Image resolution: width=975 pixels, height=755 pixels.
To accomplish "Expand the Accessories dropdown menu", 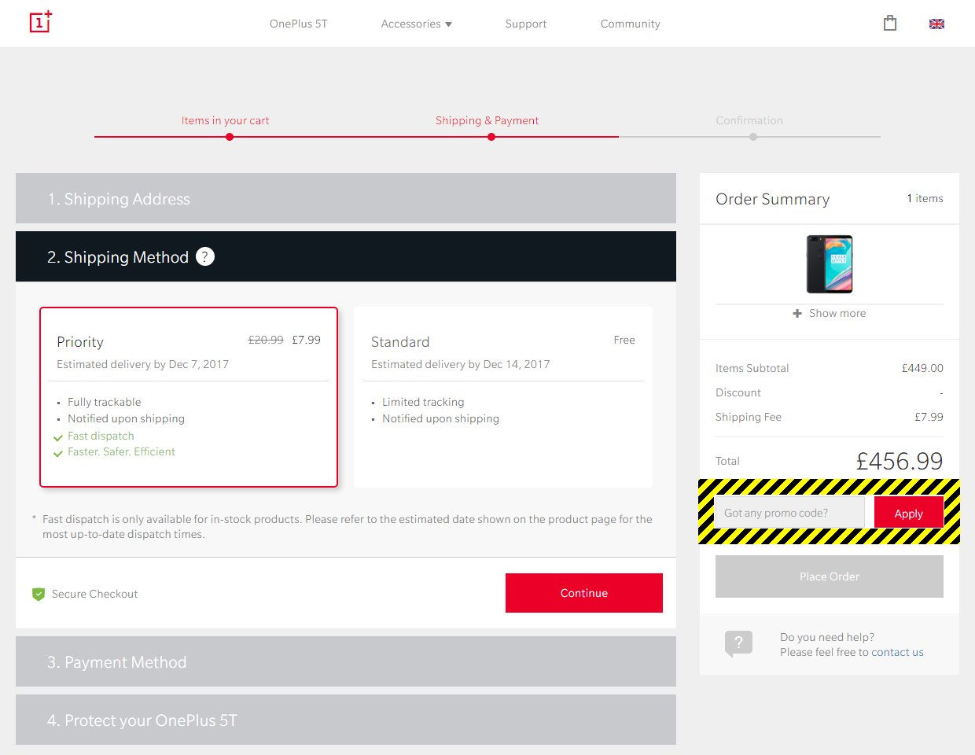I will pos(417,24).
